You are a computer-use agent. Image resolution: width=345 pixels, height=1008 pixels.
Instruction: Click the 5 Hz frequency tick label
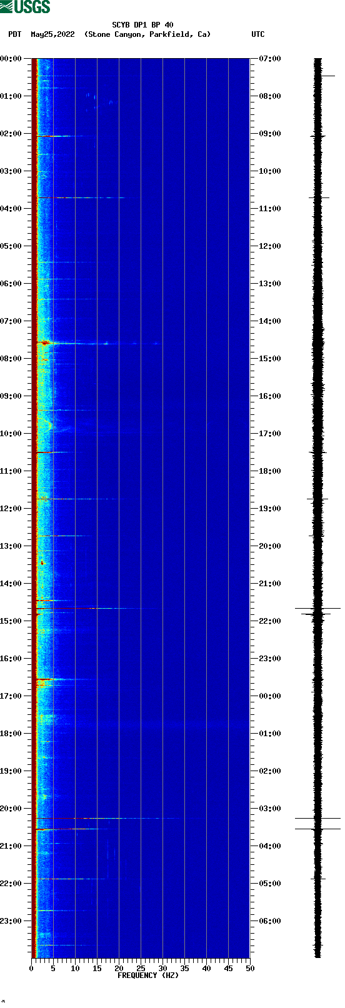53,969
